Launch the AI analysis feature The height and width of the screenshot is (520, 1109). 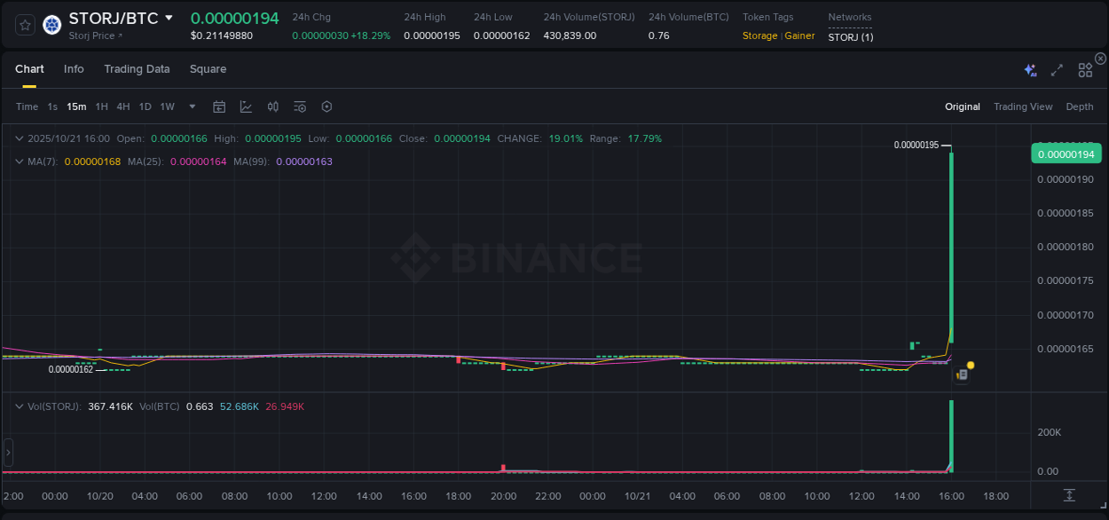pos(1029,68)
